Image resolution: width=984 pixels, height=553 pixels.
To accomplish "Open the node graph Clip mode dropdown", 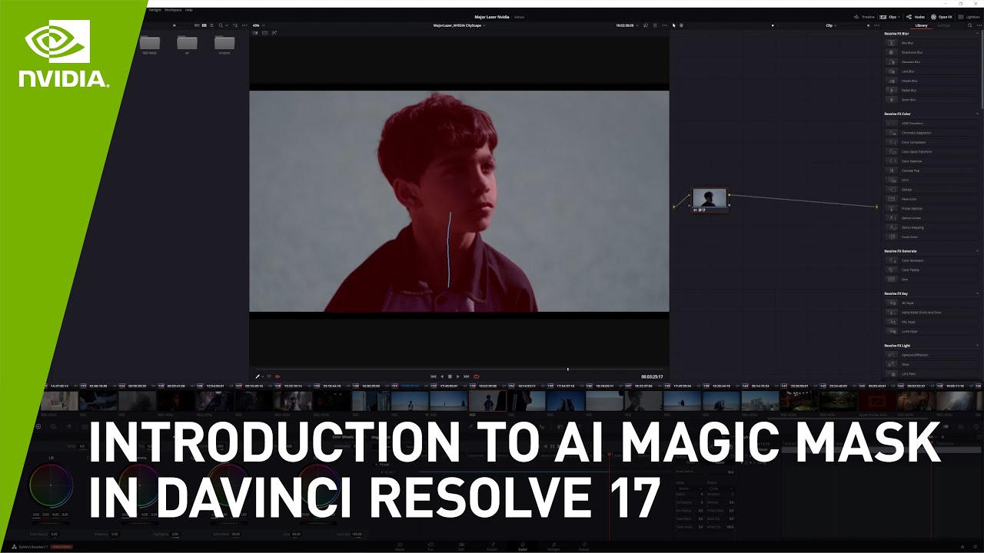I will (831, 25).
